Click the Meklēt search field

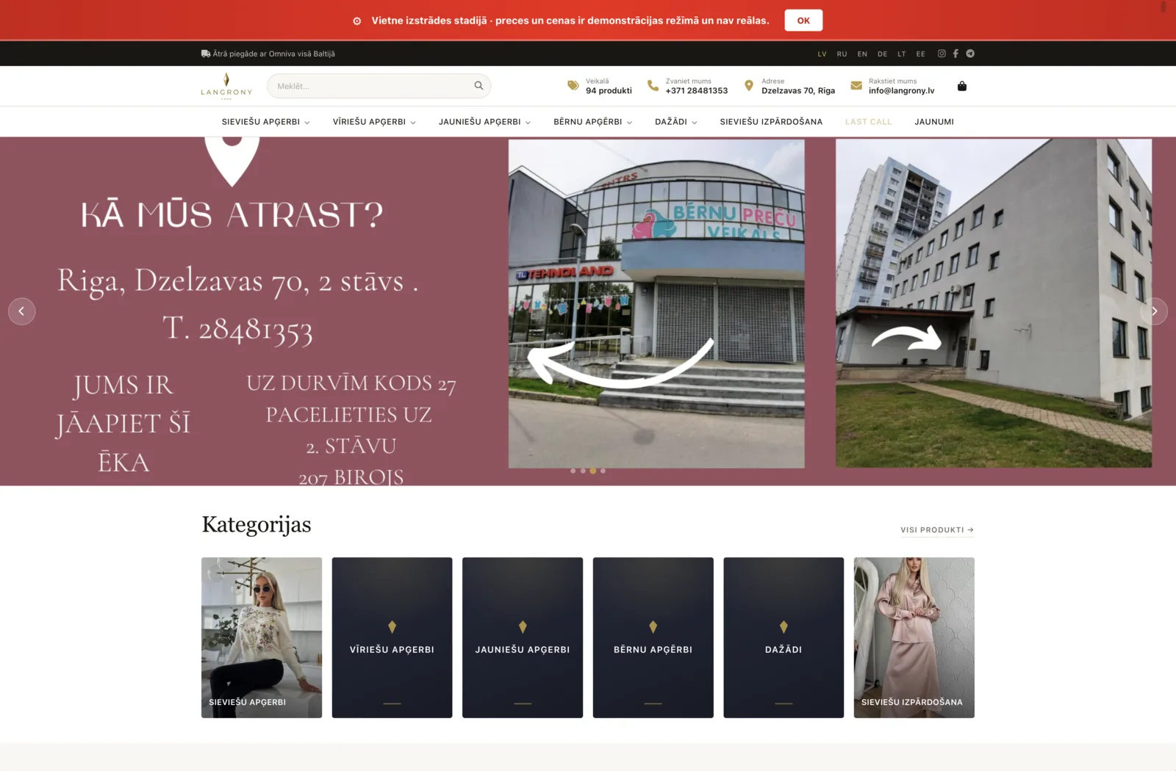379,86
